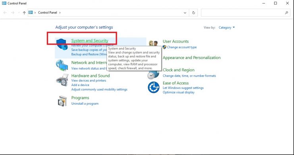Select Control Panel breadcrumb in address bar
This screenshot has width=294, height=155.
tap(47, 12)
